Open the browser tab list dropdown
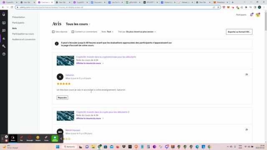This screenshot has width=267, height=150. point(244,2)
